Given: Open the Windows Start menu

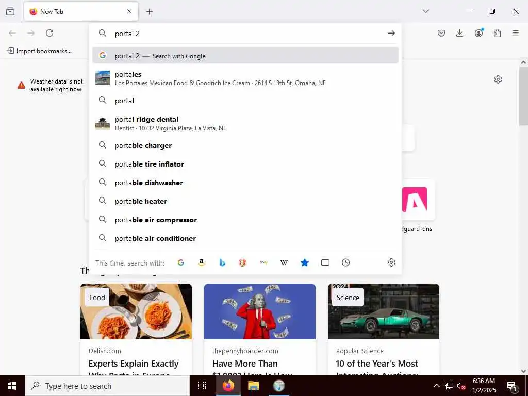Looking at the screenshot, I should click(x=12, y=386).
